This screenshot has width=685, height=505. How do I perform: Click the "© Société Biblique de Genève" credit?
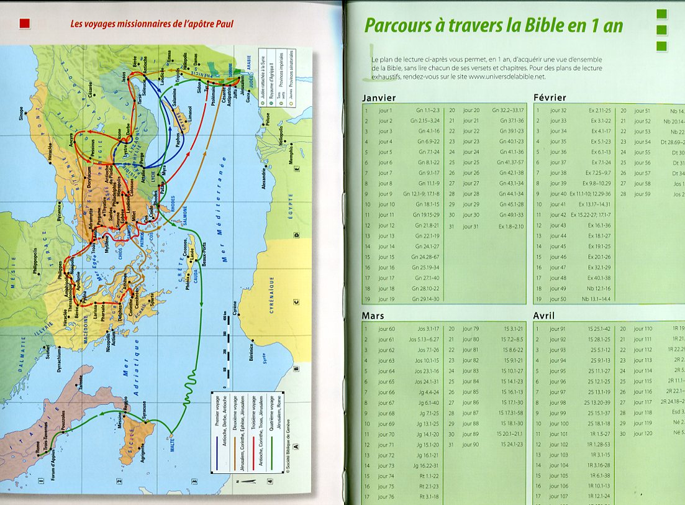pyautogui.click(x=289, y=446)
